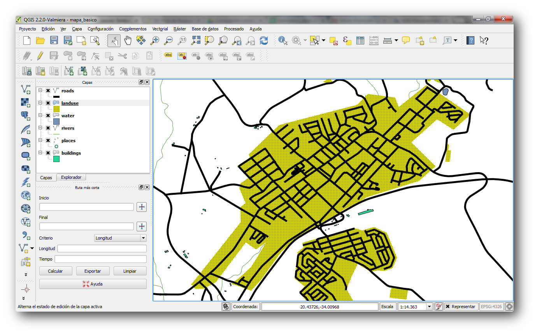The width and height of the screenshot is (537, 335).
Task: Toggle visibility of the landuse layer
Action: (48, 103)
